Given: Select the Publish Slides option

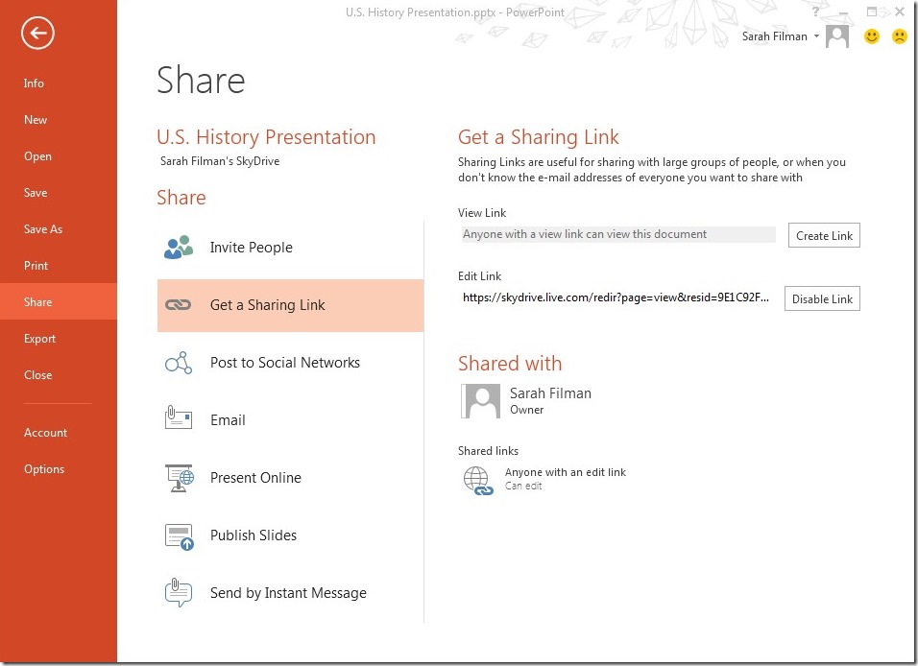Looking at the screenshot, I should coord(290,535).
